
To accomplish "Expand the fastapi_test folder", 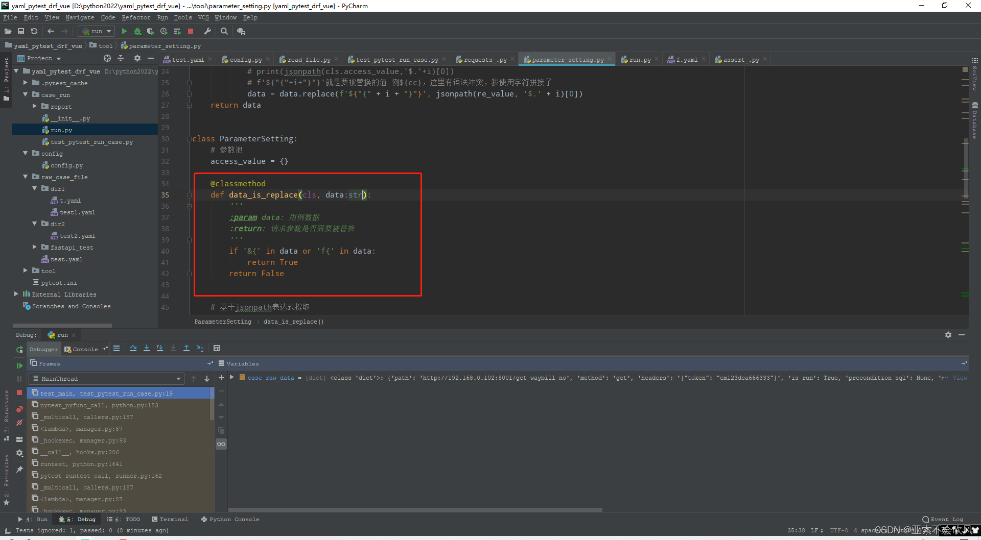I will [x=35, y=247].
